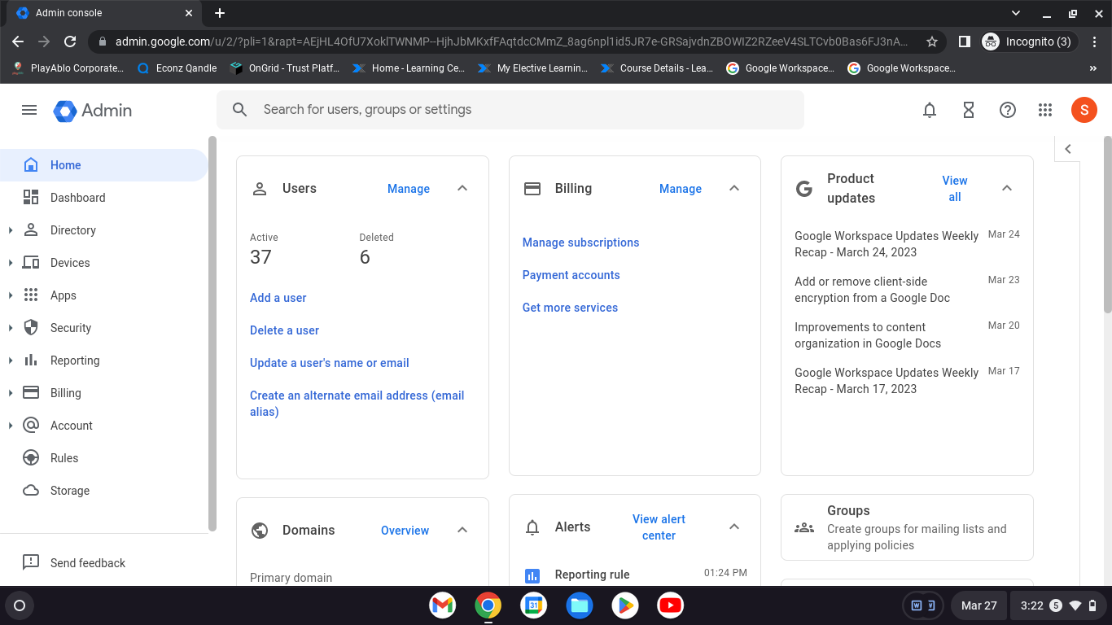The width and height of the screenshot is (1112, 625).
Task: Show more bookmarks chevron
Action: tap(1092, 68)
